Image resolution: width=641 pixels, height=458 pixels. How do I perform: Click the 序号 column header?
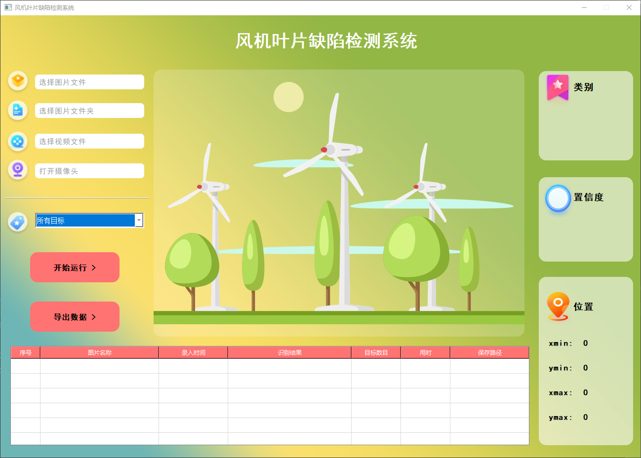coord(25,352)
